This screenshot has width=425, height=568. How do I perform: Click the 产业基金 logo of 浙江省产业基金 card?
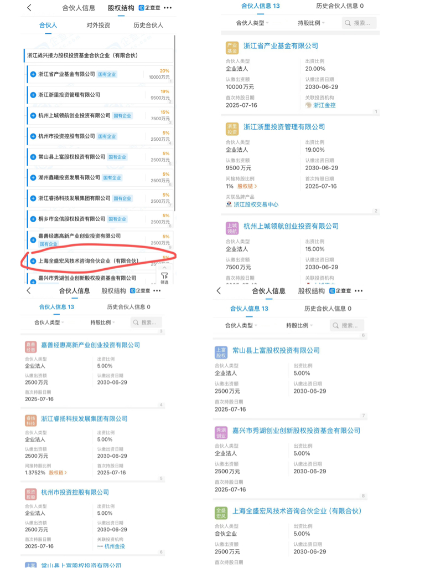click(232, 48)
